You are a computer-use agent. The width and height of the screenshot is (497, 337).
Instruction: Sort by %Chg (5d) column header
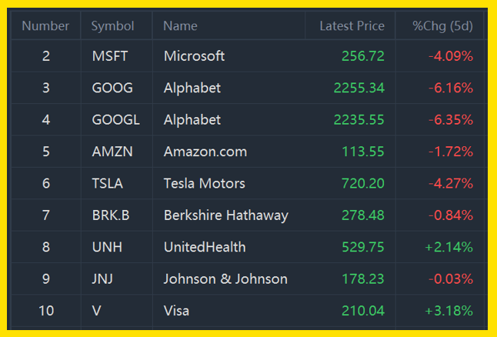click(442, 26)
